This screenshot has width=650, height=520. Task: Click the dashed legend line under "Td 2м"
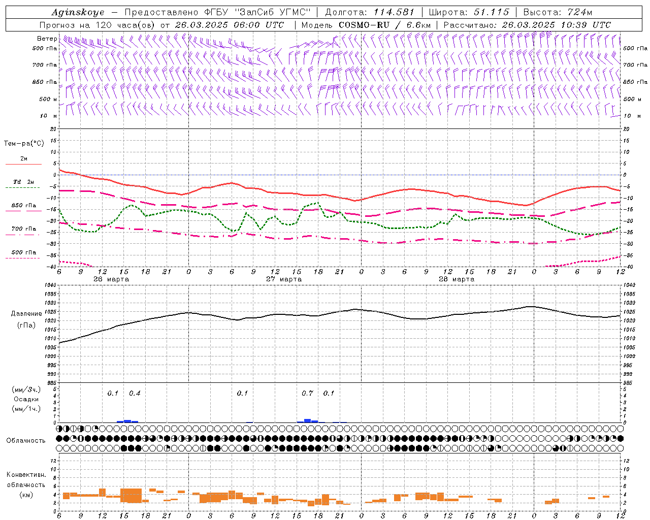pos(23,187)
